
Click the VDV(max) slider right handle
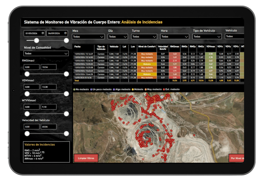coord(66,94)
